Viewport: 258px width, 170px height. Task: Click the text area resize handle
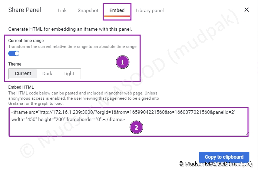(247, 134)
